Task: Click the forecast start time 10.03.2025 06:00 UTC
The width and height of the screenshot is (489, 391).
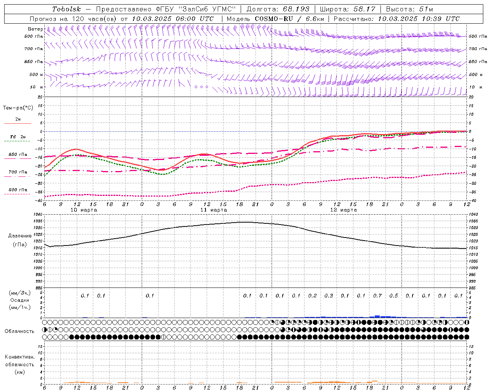Action: [x=173, y=19]
